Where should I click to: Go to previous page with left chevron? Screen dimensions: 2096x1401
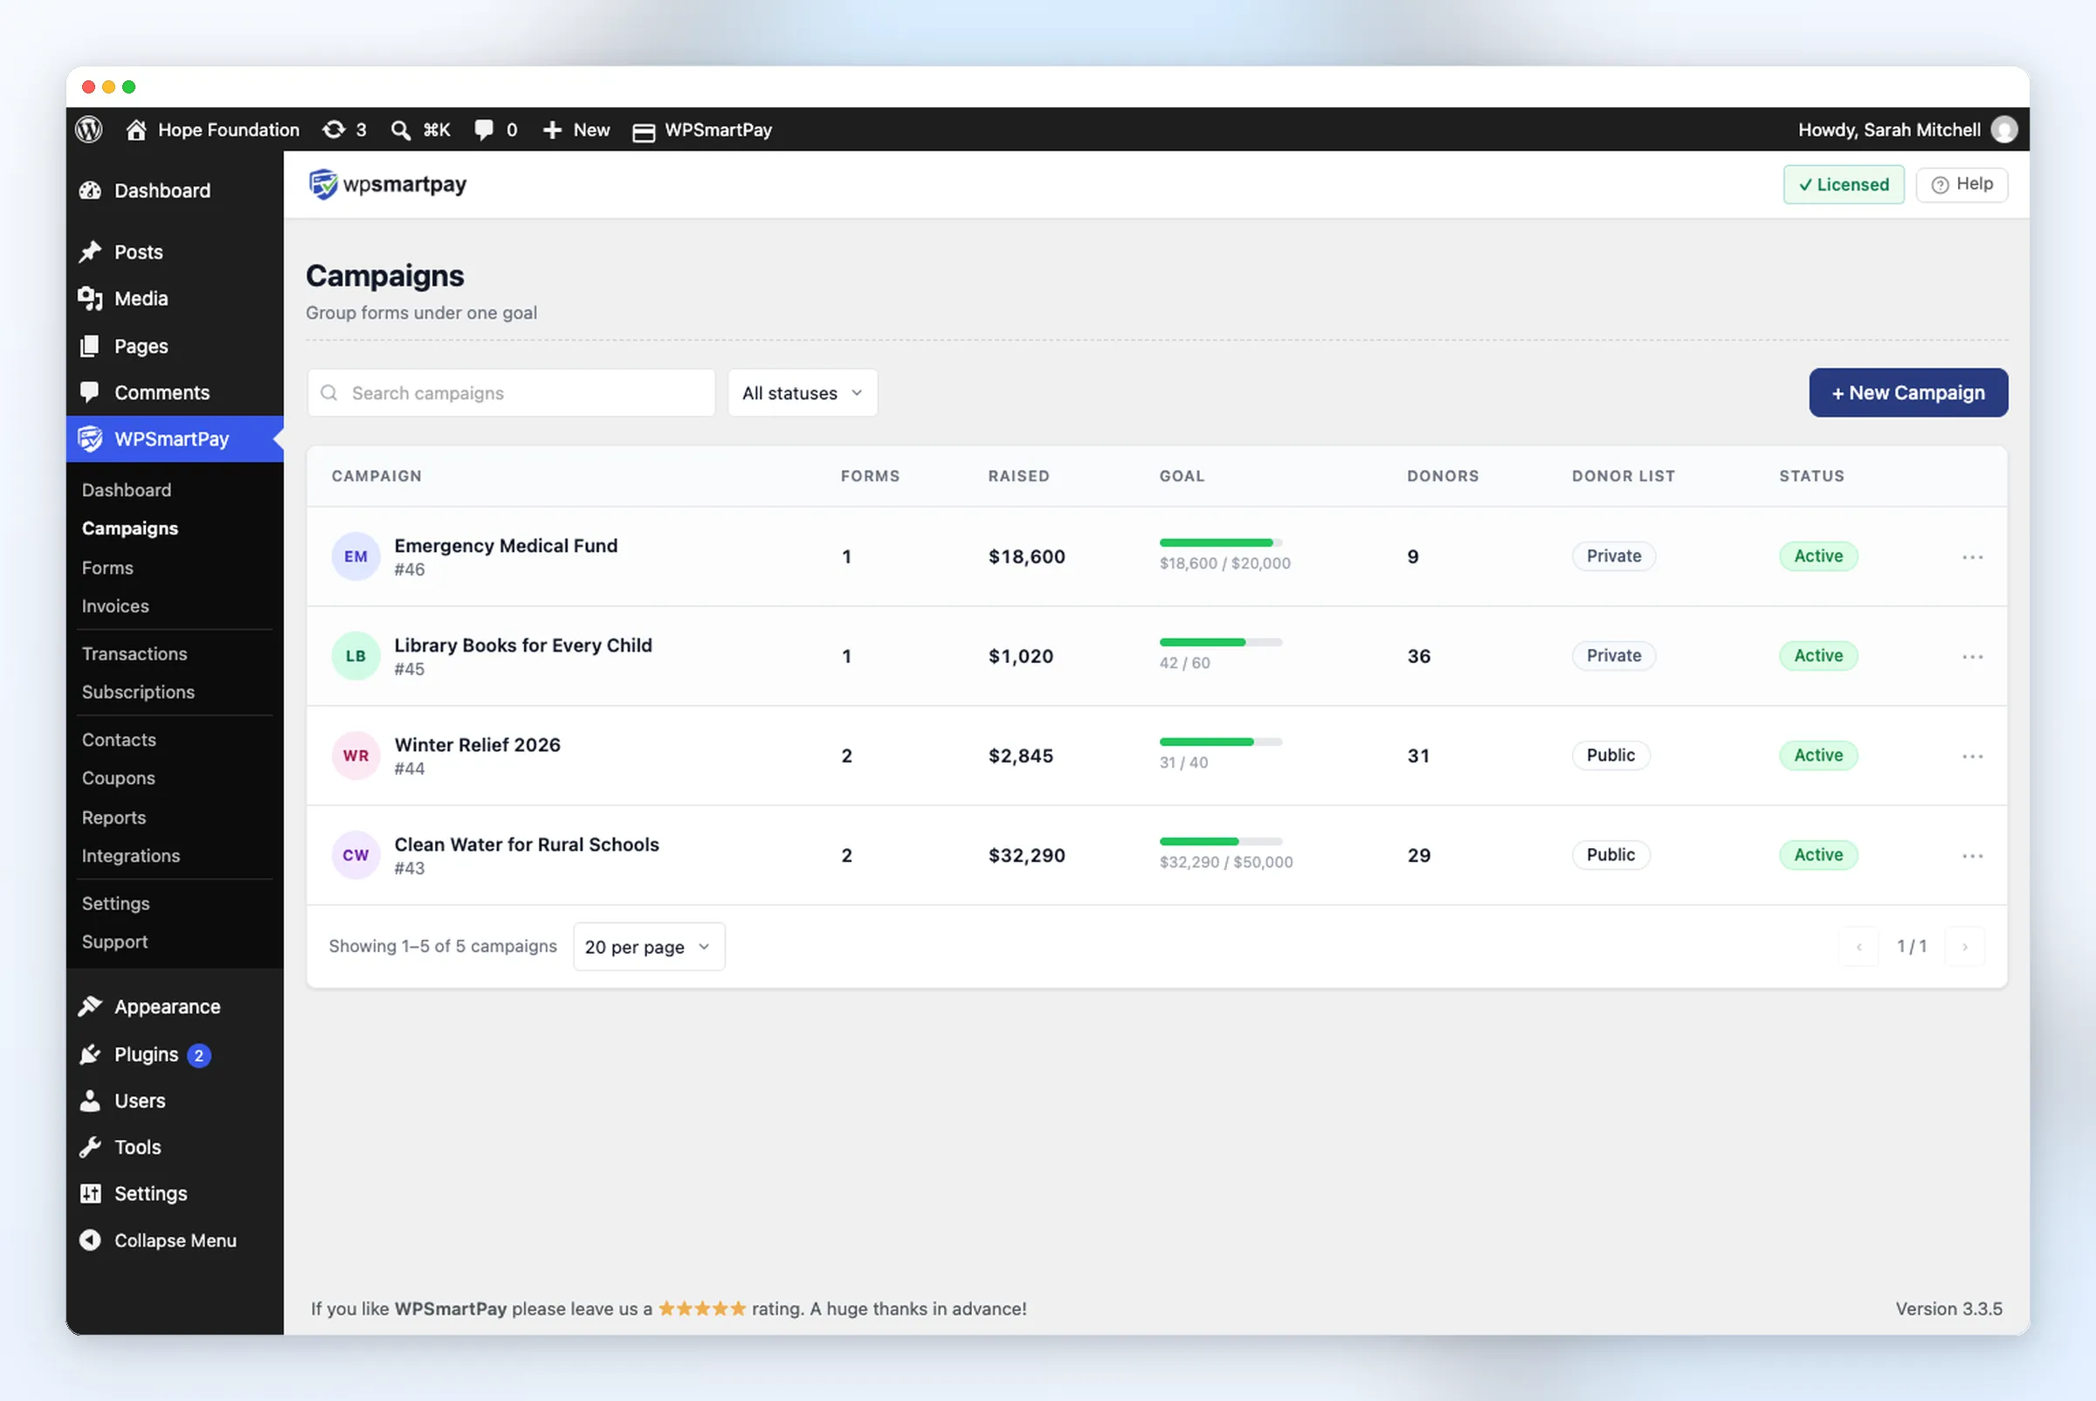click(1859, 946)
